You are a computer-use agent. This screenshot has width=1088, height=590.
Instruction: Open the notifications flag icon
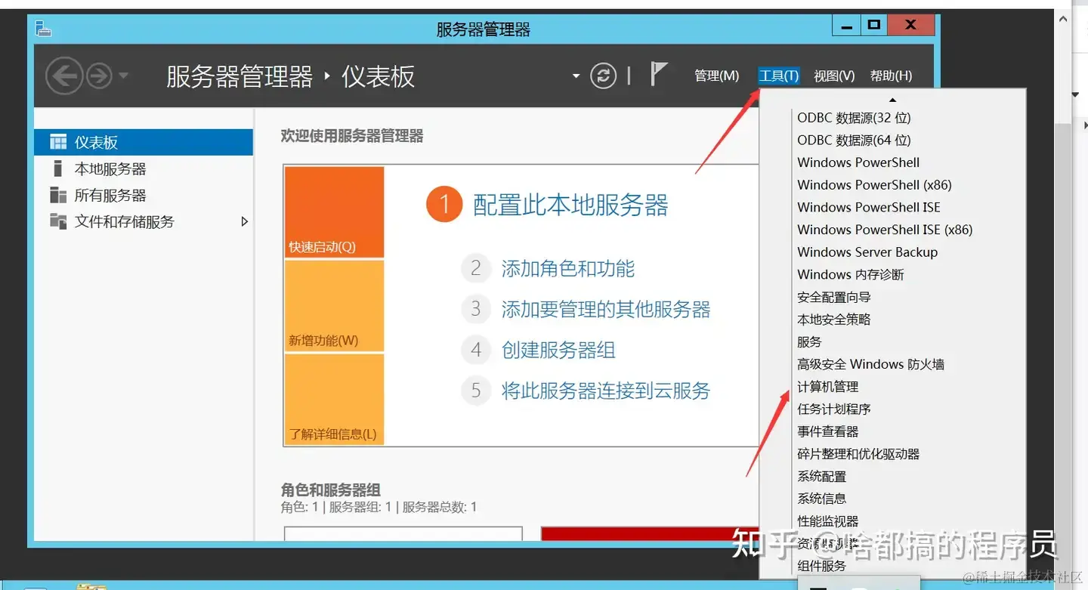pyautogui.click(x=658, y=75)
